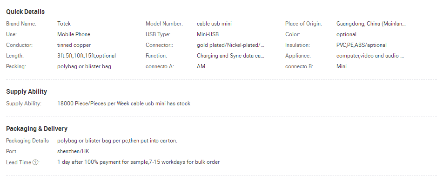Click the Conductor value tinned copper
The image size is (443, 181).
pyautogui.click(x=74, y=45)
